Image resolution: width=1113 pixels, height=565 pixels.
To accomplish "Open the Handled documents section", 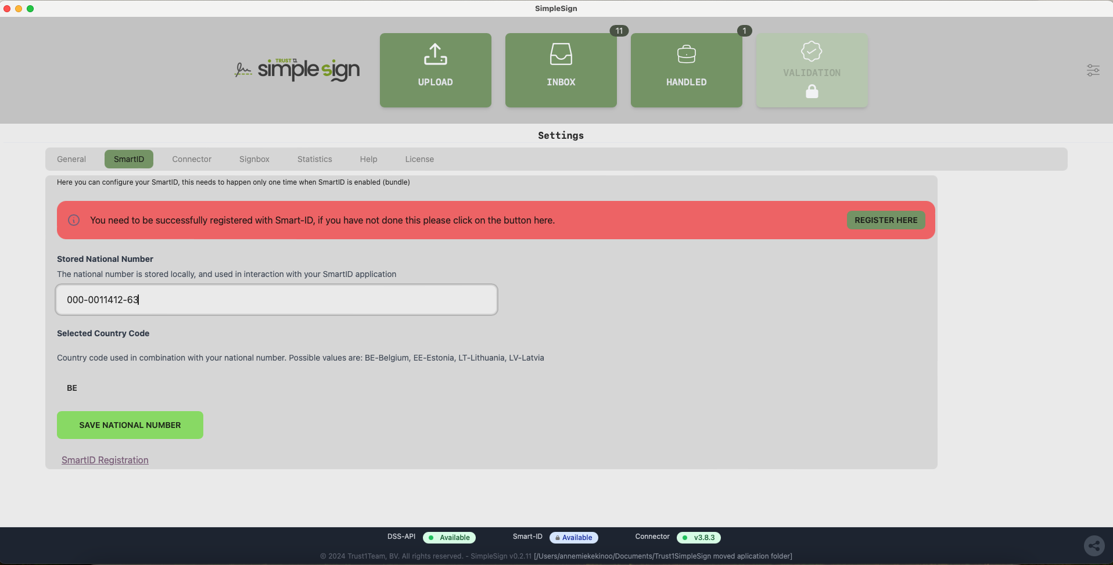I will pyautogui.click(x=687, y=70).
